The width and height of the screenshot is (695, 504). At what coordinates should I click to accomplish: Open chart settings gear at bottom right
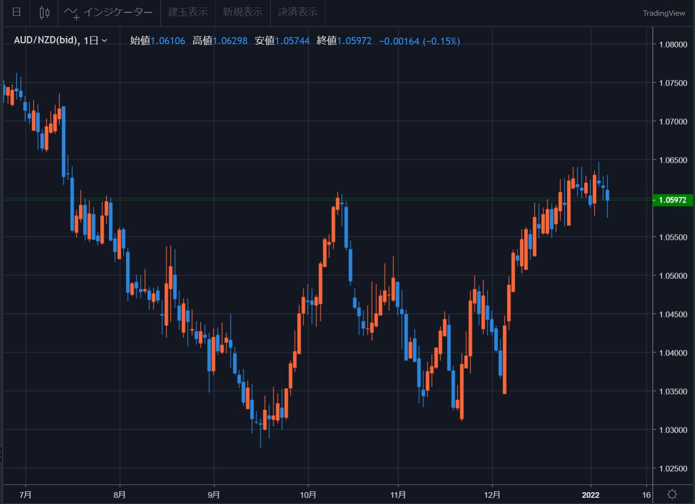pyautogui.click(x=672, y=494)
